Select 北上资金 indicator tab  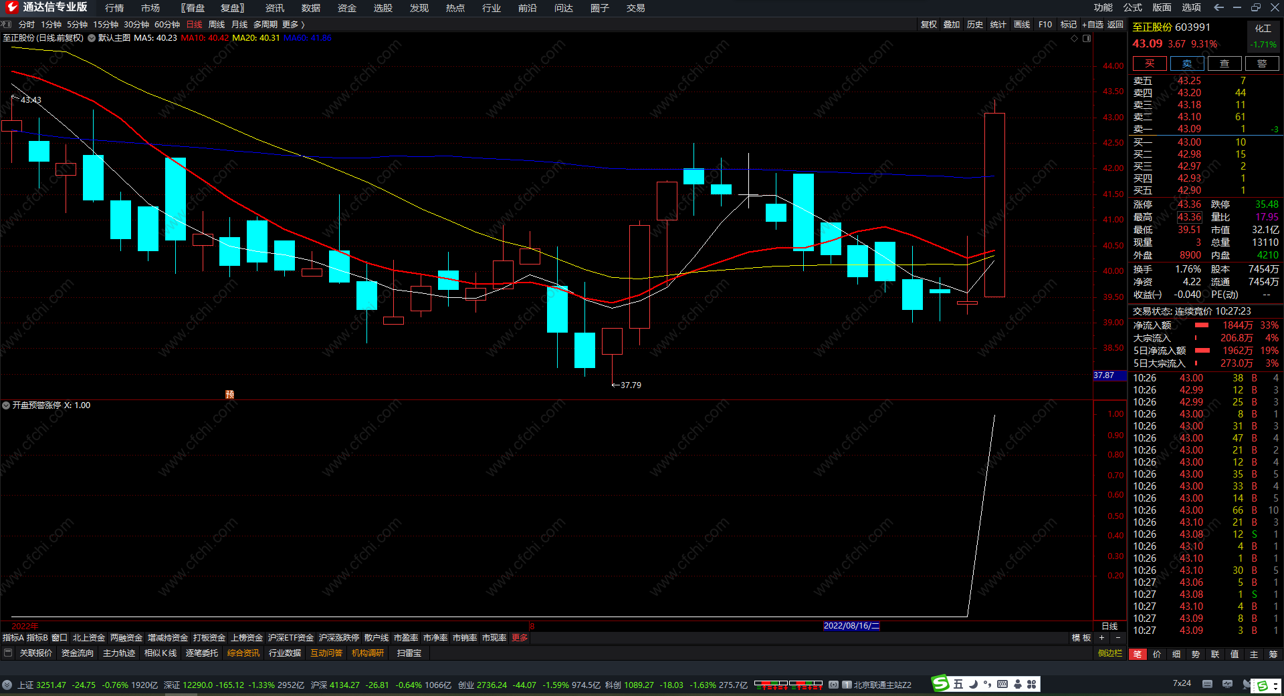tap(89, 638)
